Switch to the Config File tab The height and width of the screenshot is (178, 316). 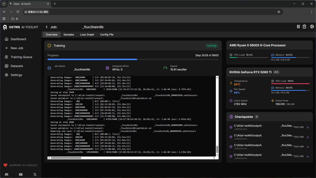(107, 34)
